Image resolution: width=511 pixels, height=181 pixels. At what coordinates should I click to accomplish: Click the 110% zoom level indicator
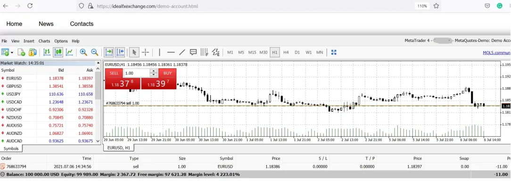coord(422,6)
